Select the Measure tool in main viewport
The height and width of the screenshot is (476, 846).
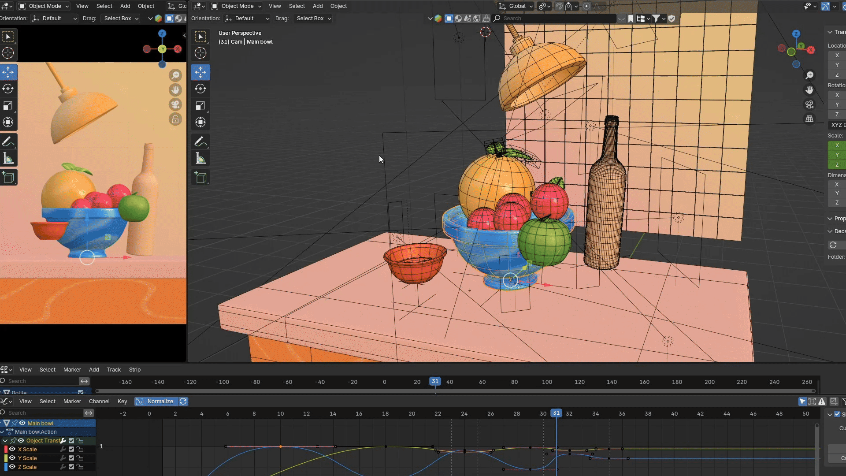pyautogui.click(x=200, y=159)
